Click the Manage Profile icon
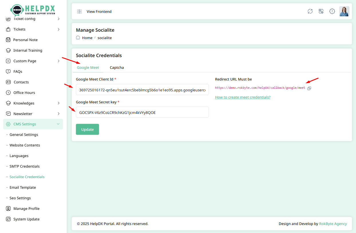Viewport: 356px width, 233px height. click(8, 208)
